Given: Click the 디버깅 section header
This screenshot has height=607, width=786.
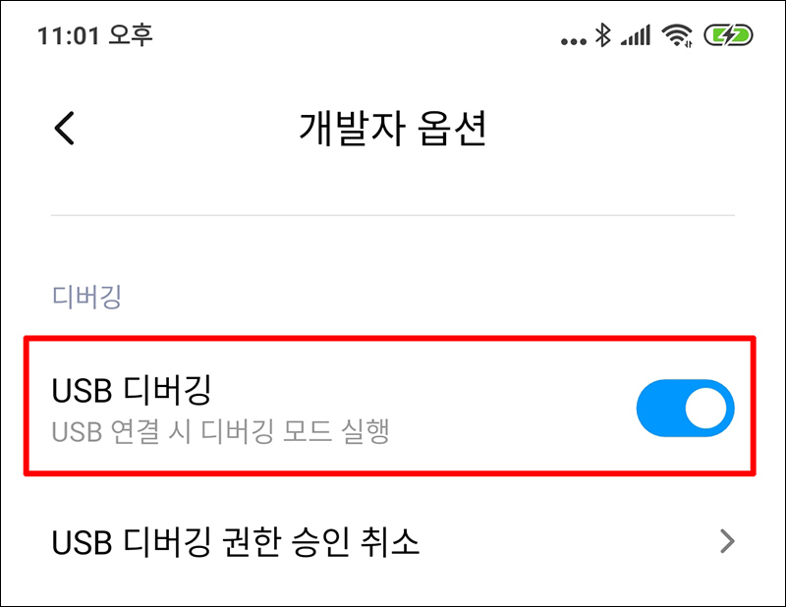Looking at the screenshot, I should point(86,297).
